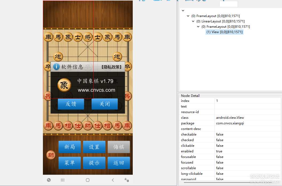Click the 反馈 feedback button
The image size is (282, 186).
coord(71,104)
